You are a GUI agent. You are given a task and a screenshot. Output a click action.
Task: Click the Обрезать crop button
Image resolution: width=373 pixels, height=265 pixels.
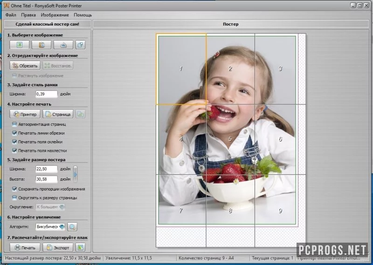coord(25,66)
